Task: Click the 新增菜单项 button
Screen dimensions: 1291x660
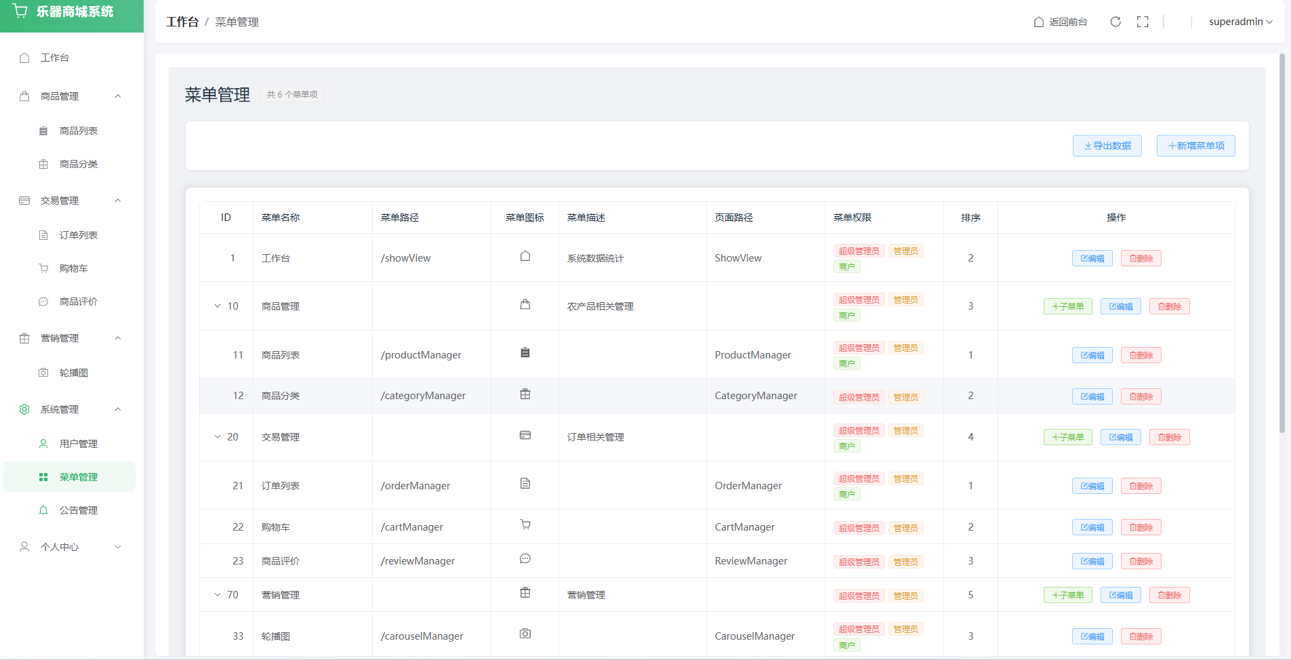Action: tap(1195, 146)
